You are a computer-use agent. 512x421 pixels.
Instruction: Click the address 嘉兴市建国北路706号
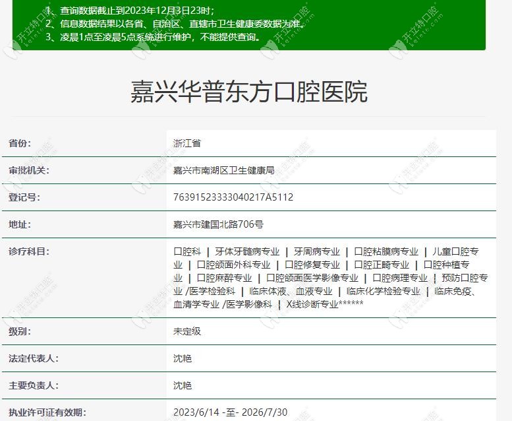(218, 224)
